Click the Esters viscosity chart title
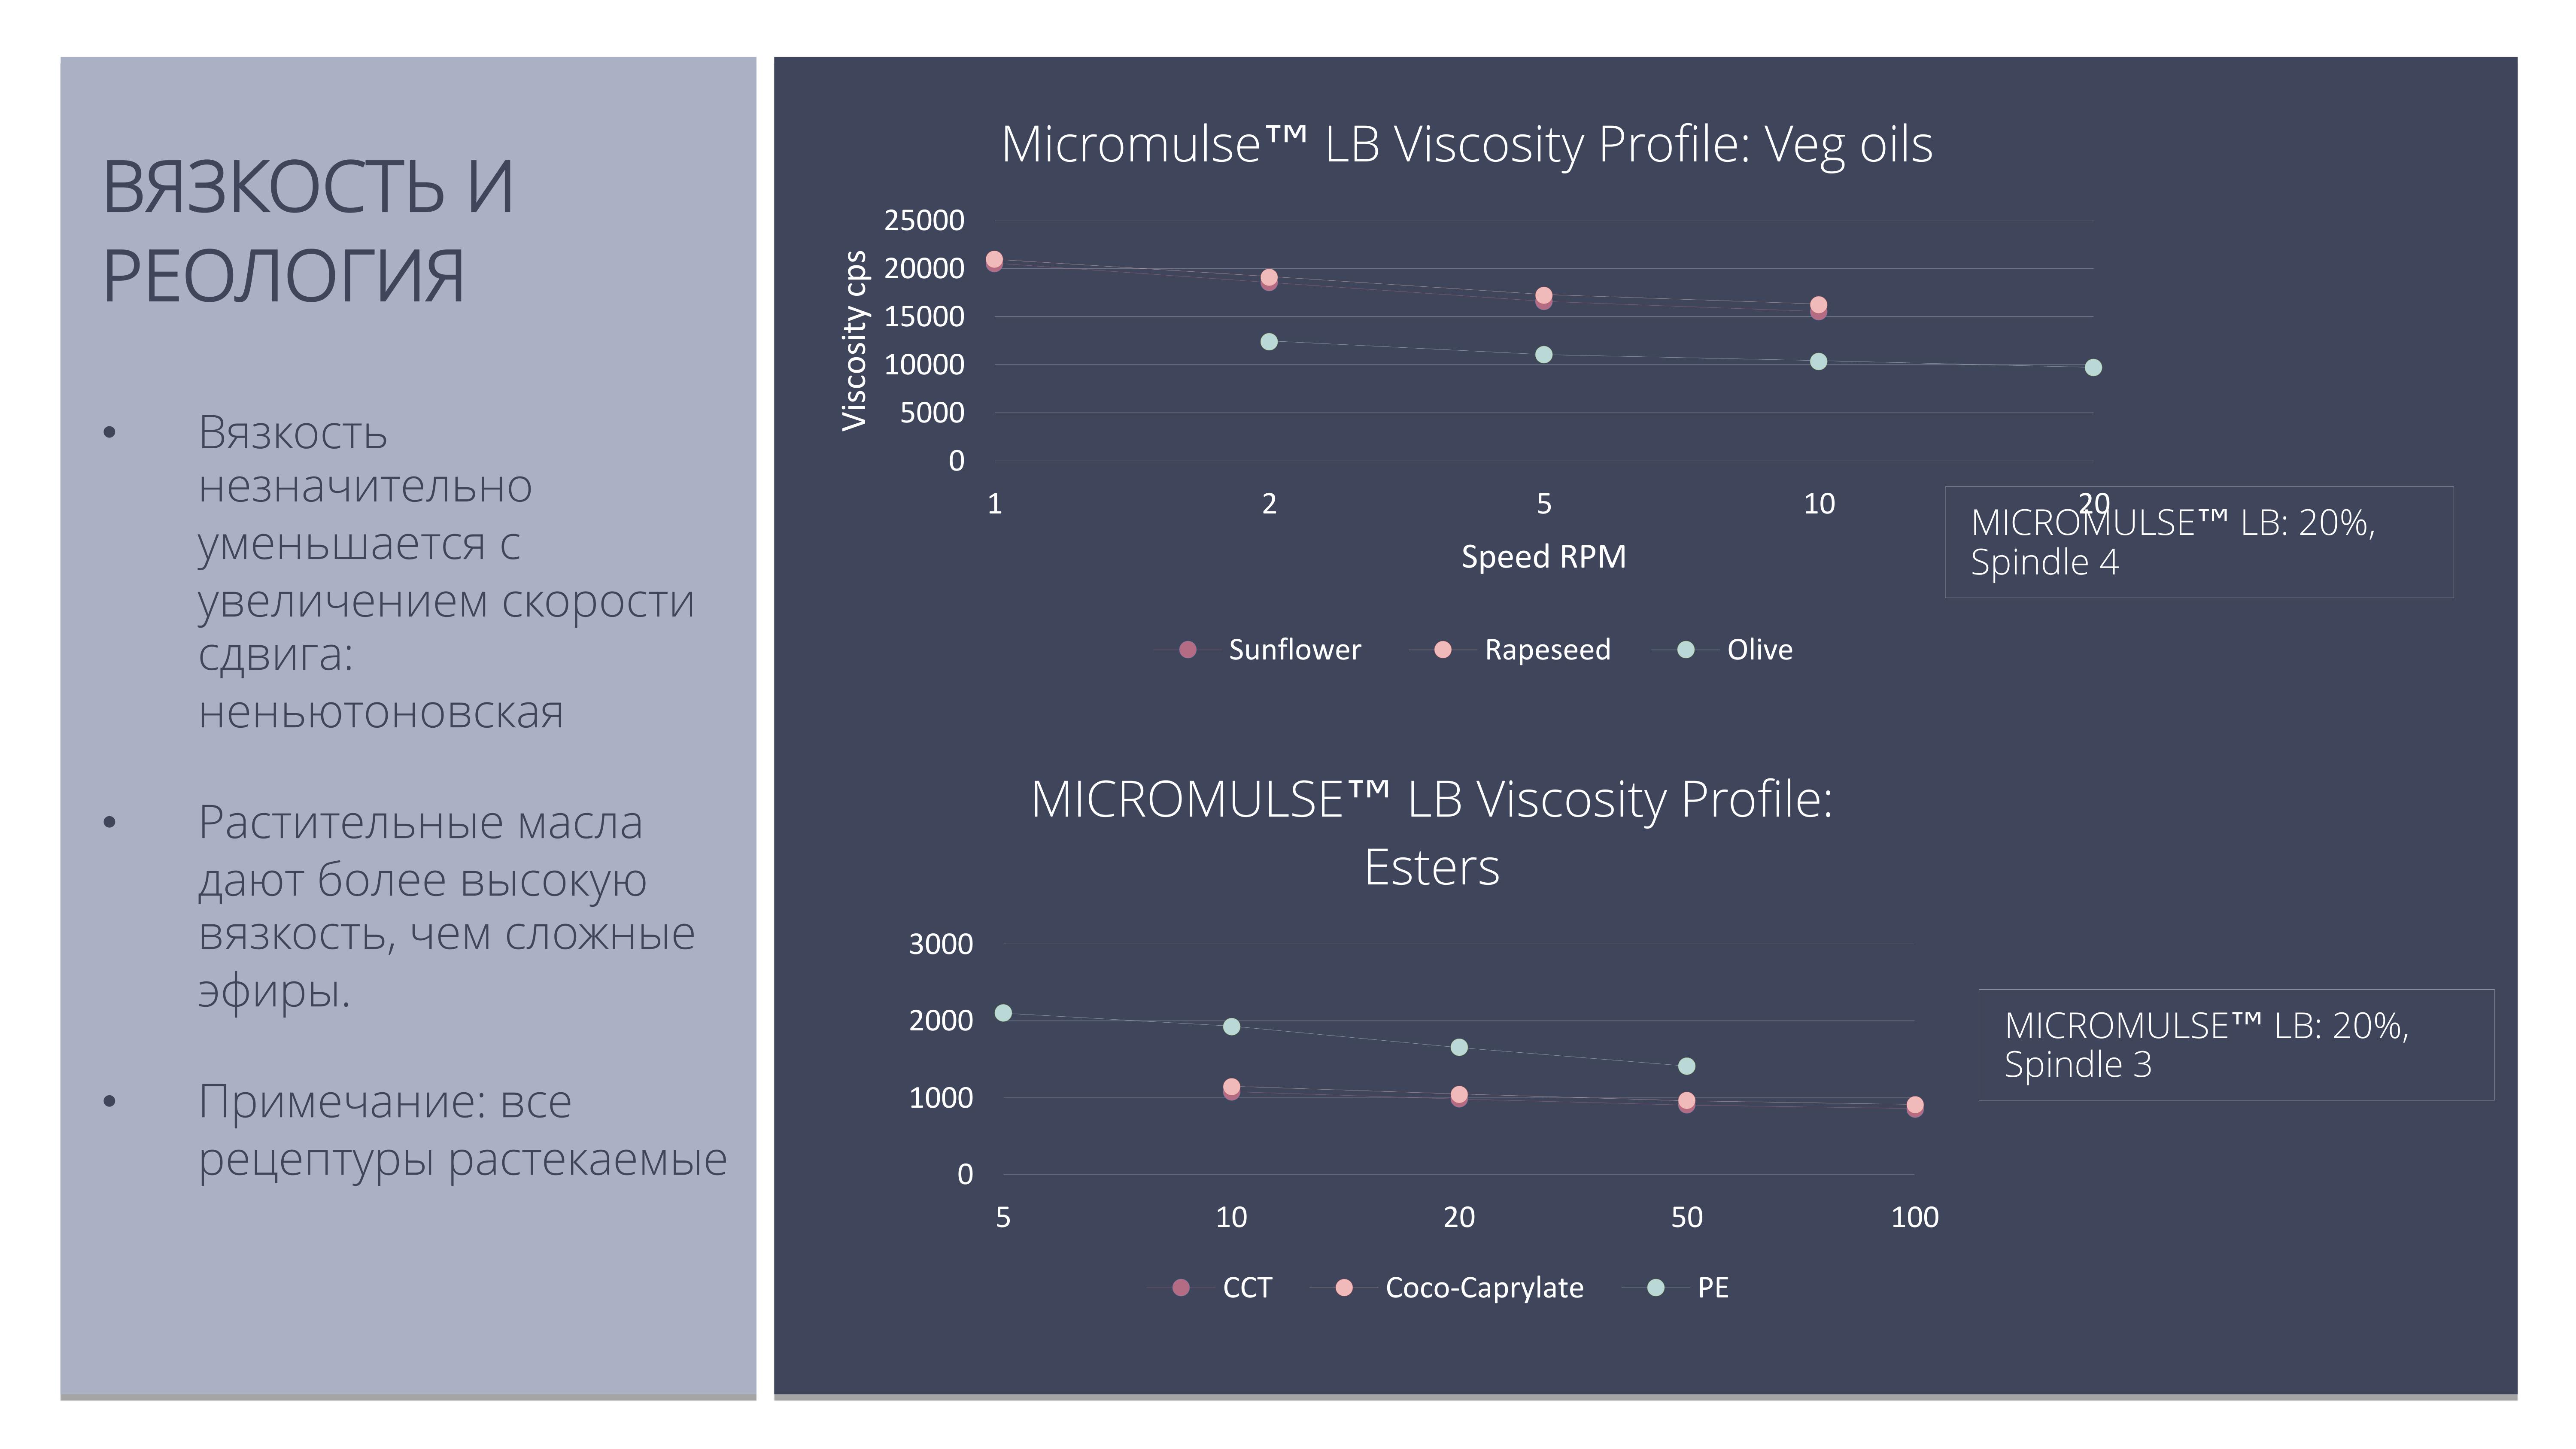This screenshot has width=2576, height=1449. coord(1431,832)
